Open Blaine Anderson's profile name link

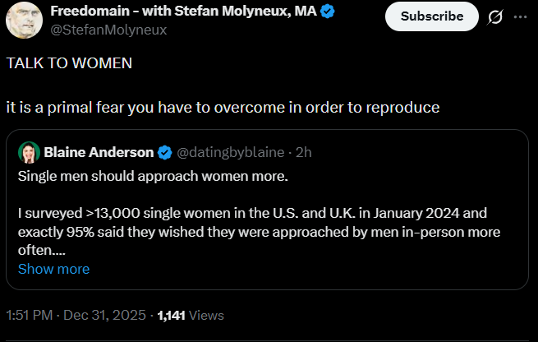pos(98,152)
